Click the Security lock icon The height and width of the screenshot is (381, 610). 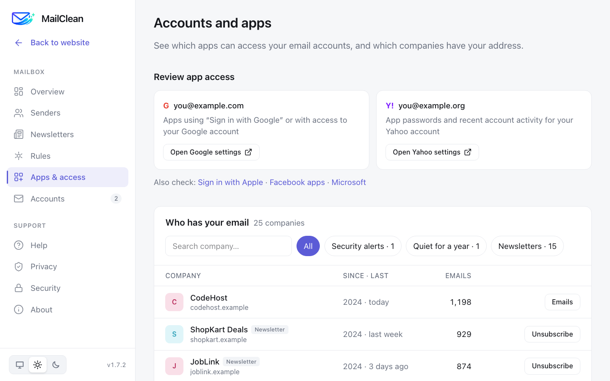19,288
